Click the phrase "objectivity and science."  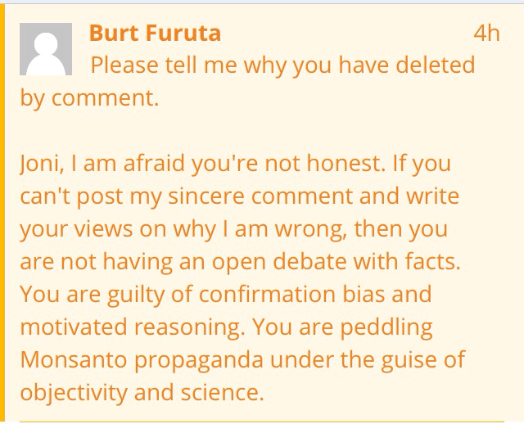(142, 392)
